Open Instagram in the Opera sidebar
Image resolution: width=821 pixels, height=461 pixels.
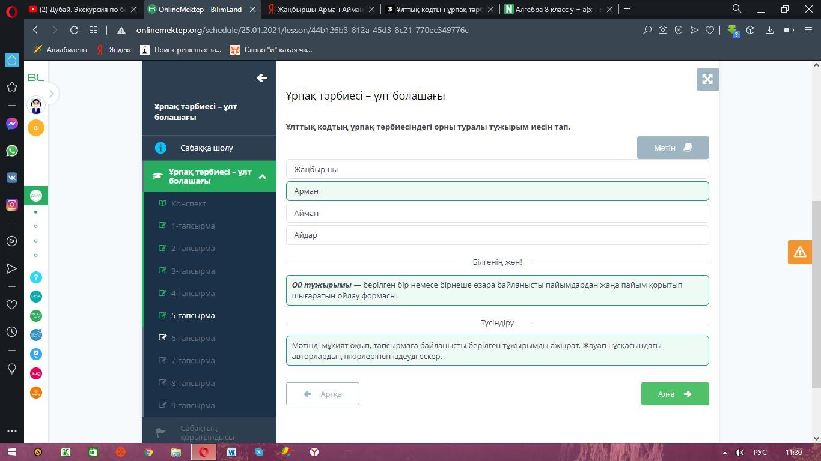[x=11, y=205]
